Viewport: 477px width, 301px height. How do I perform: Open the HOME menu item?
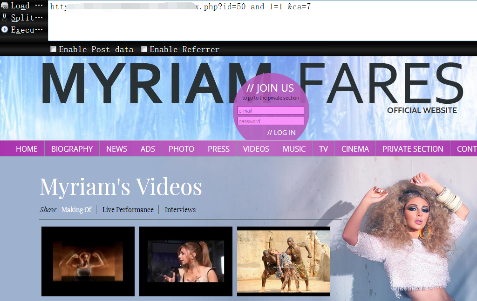pyautogui.click(x=27, y=149)
